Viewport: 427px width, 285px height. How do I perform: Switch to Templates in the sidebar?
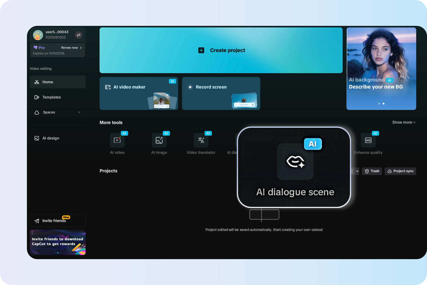pos(51,97)
